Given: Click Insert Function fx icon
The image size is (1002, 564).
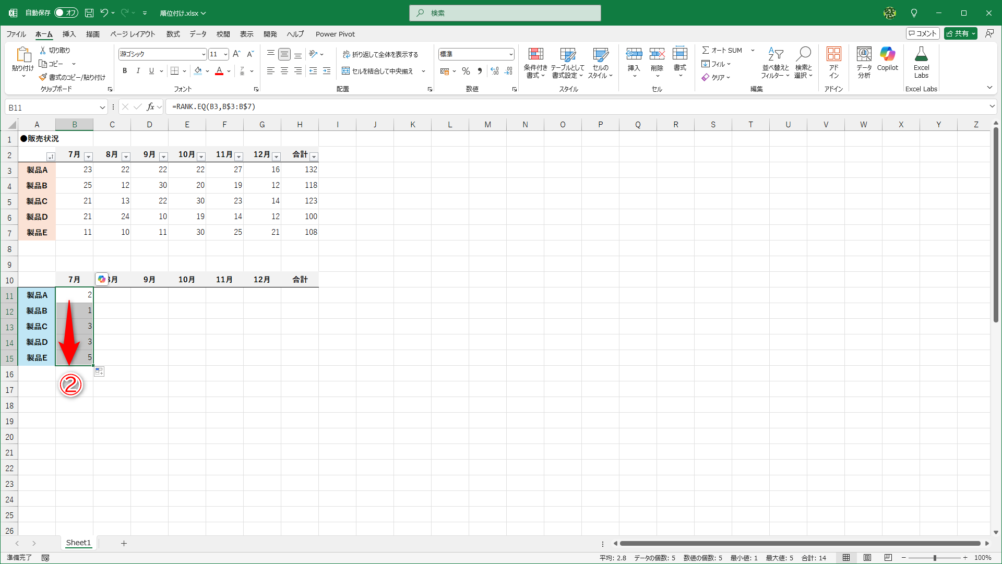Looking at the screenshot, I should tap(150, 107).
